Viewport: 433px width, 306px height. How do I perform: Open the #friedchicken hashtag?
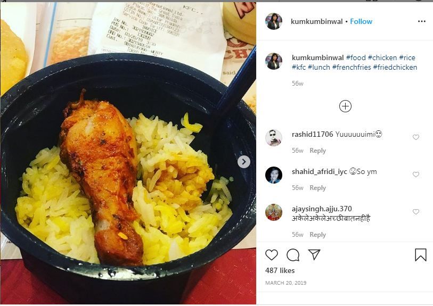click(395, 68)
